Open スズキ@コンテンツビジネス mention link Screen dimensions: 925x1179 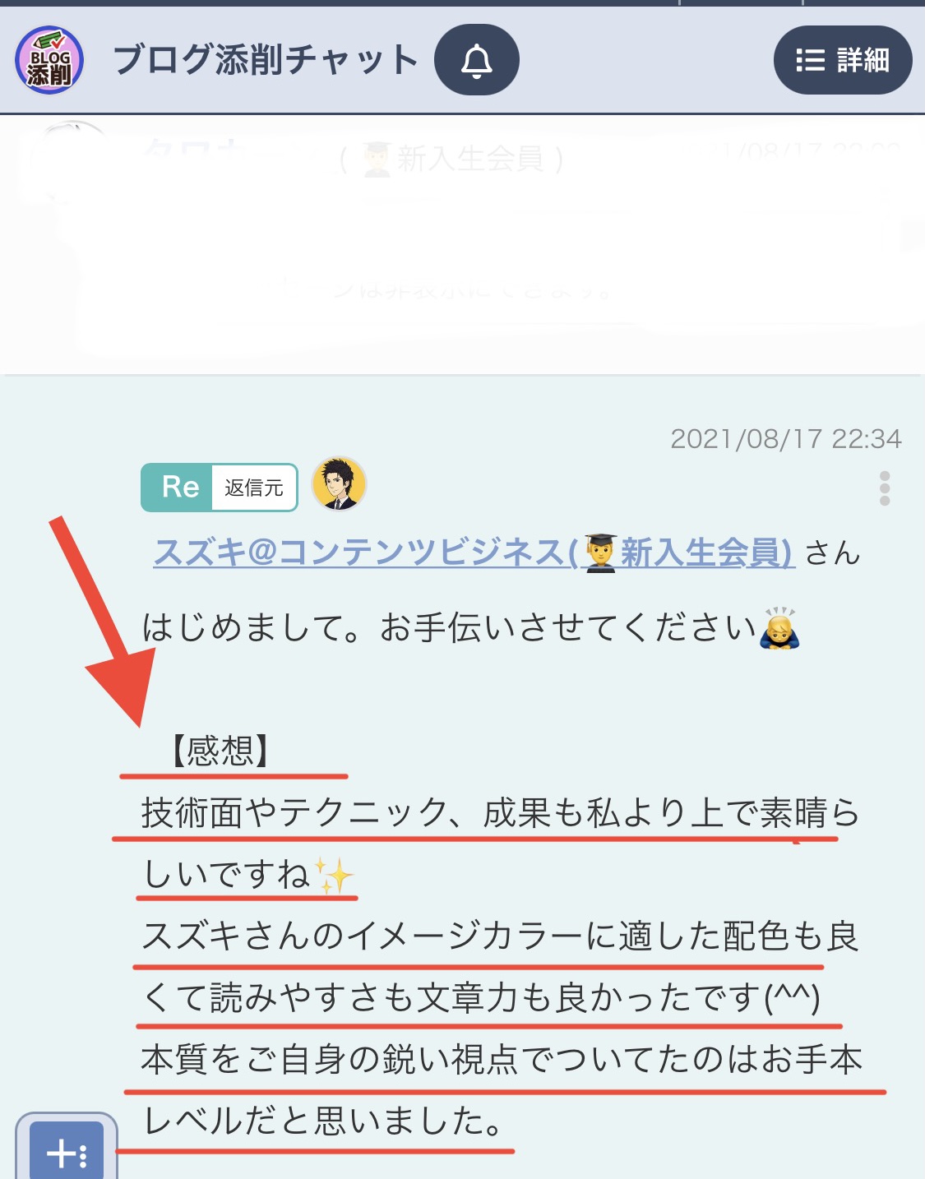point(474,552)
